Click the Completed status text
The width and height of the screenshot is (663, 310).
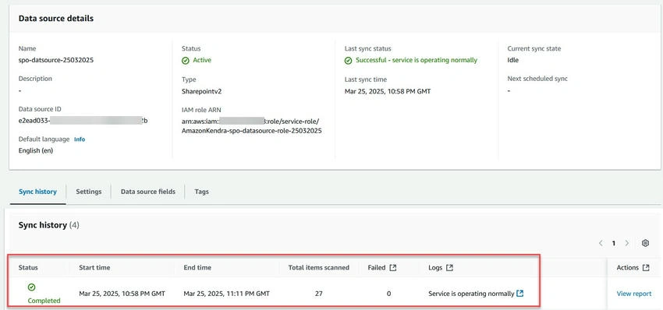(44, 301)
